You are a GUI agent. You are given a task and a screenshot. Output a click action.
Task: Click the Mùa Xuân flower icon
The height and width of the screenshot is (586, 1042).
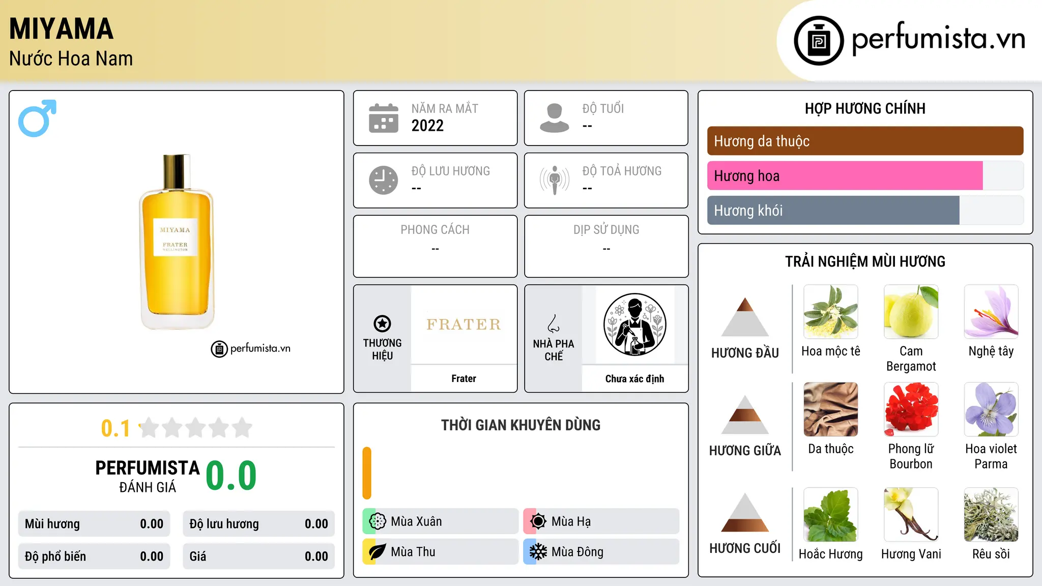click(378, 521)
